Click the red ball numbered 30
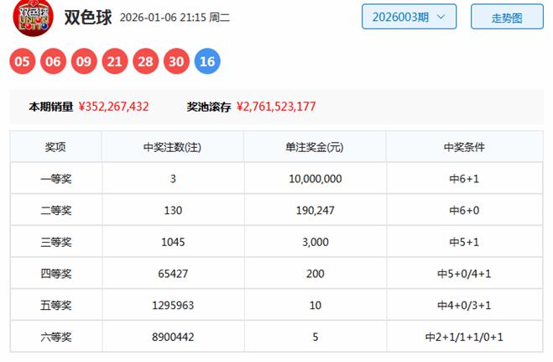Viewport: 553px width, 362px height. pos(176,60)
